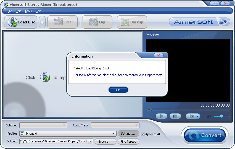Viewport: 235px width, 149px height.
Task: Close the Information dialog with X
Action: [x=159, y=55]
